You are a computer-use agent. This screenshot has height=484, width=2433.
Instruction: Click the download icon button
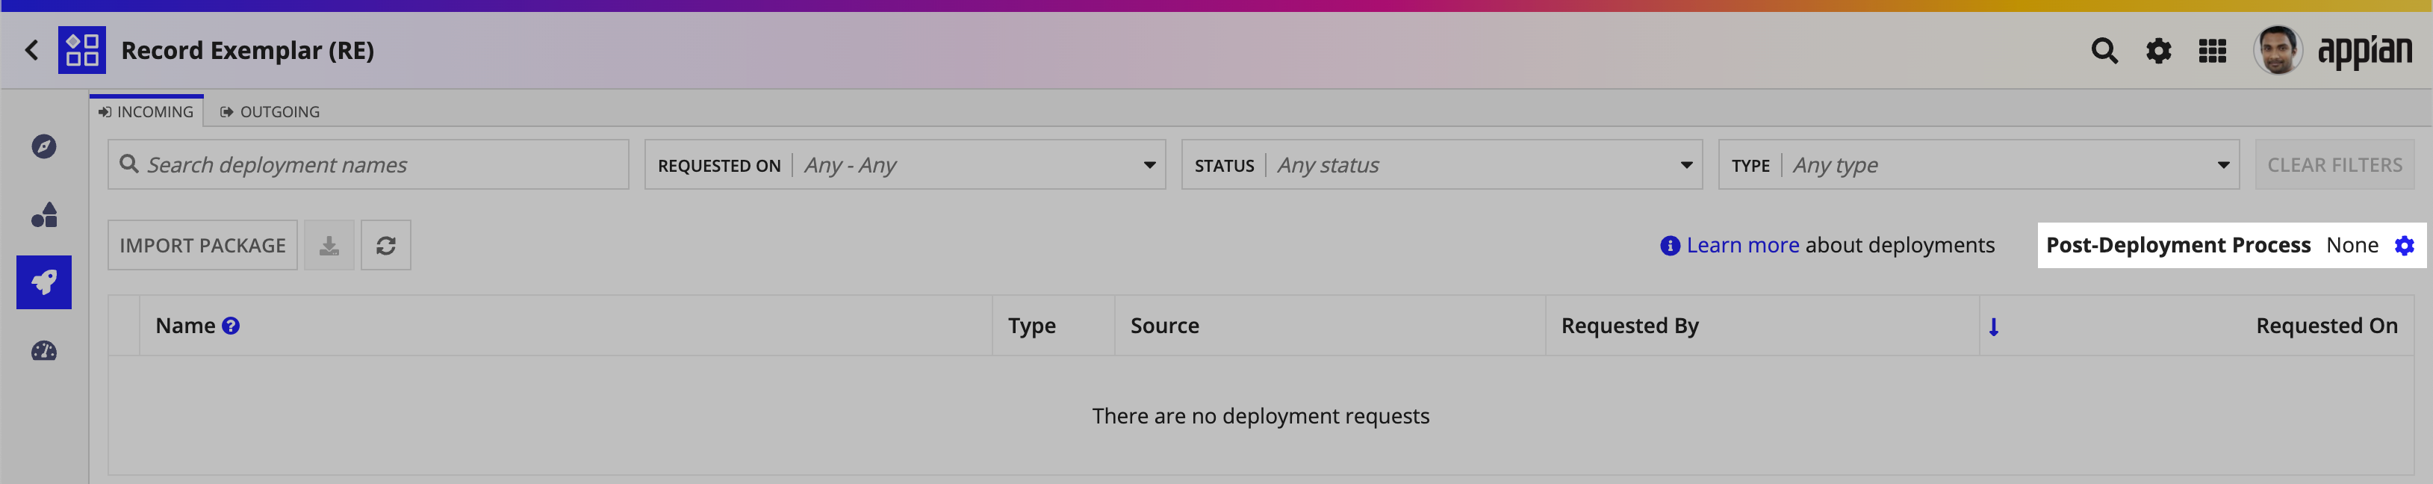pos(329,245)
